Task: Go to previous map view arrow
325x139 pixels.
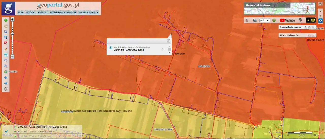Action: (x=6, y=78)
